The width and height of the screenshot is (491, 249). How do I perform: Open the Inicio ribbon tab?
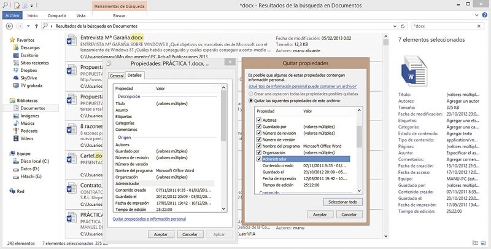click(33, 15)
